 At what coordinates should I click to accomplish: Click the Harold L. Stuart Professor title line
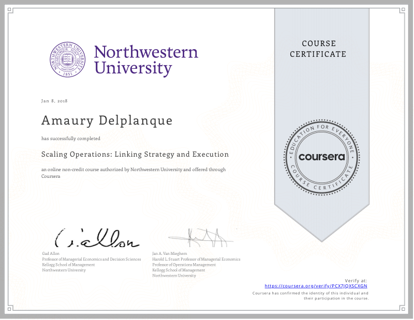[x=196, y=259]
